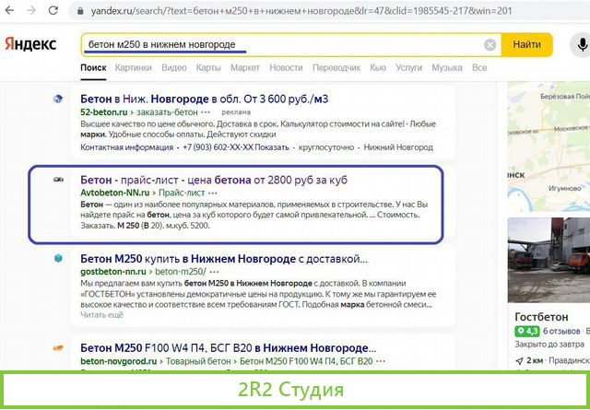
Task: Click into the Yandex search input field
Action: 277,44
